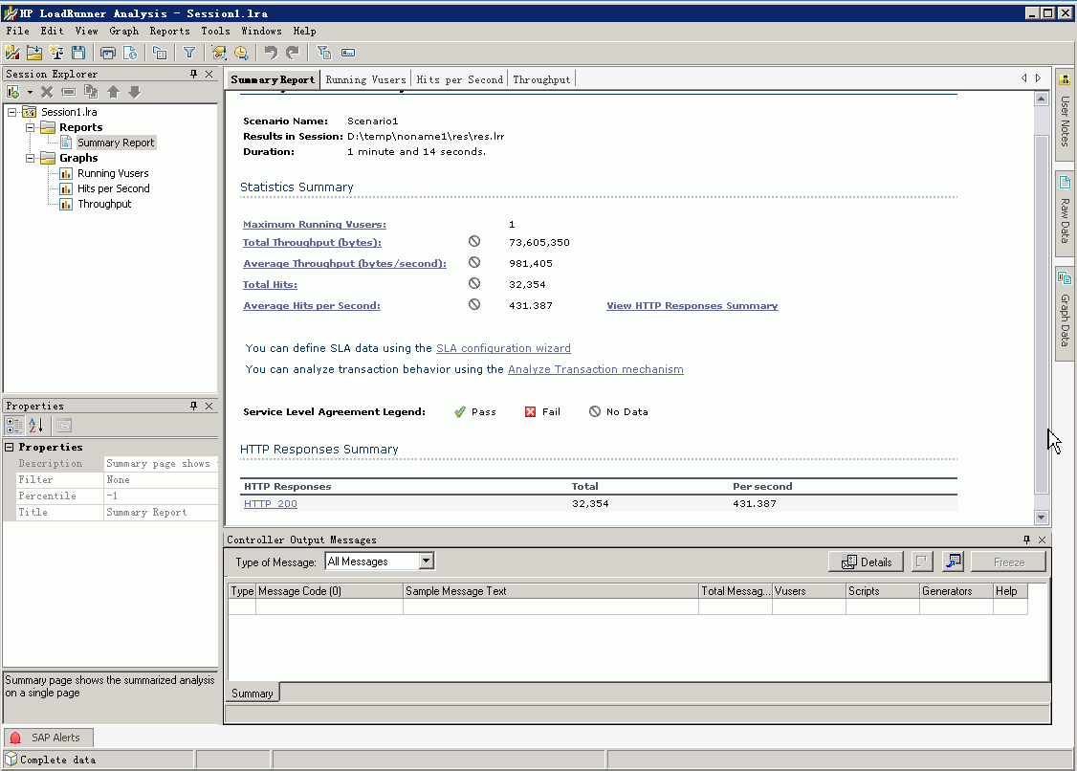Click the tabs scroll-right arrow
Screen dimensions: 1077x771
point(1038,78)
